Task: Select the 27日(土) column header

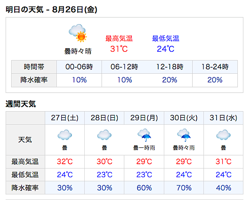Action: [65, 118]
